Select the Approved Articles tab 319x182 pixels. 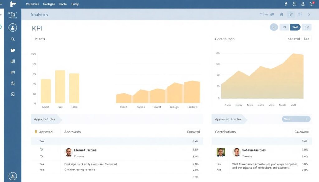[x=228, y=119]
